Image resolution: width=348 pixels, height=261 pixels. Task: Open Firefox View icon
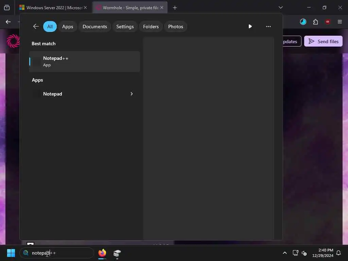[x=7, y=8]
